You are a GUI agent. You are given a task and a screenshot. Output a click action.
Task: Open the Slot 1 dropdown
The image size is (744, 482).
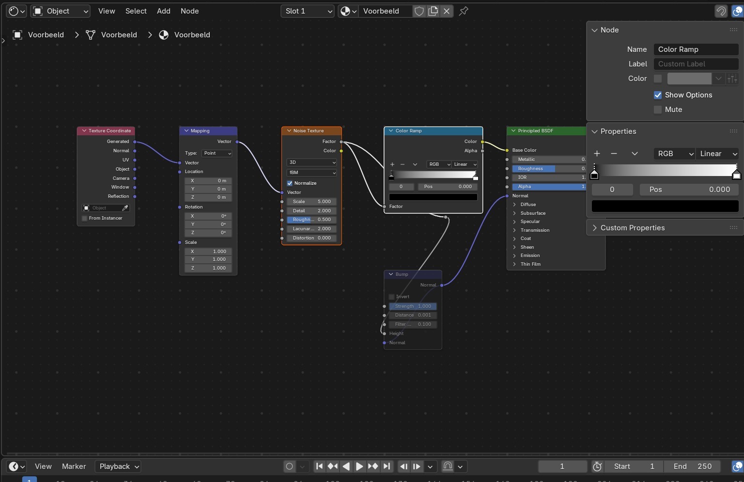click(308, 11)
